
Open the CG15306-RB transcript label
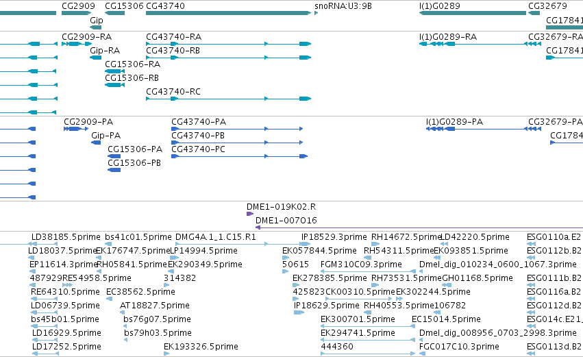click(x=132, y=78)
